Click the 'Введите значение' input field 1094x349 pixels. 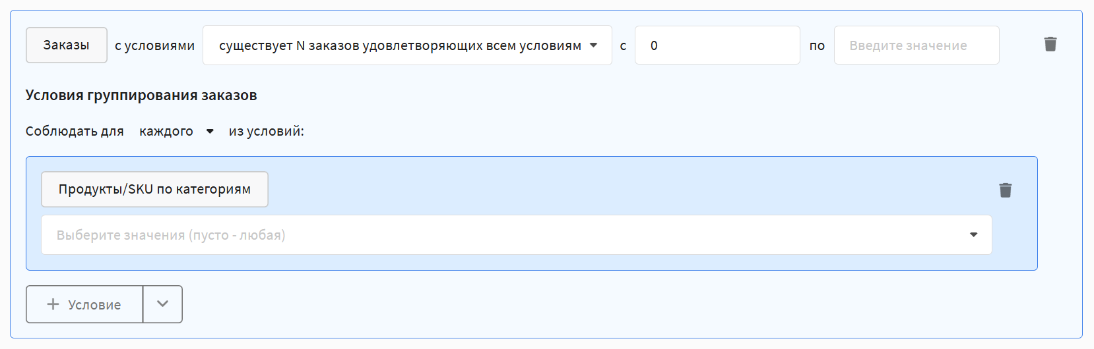click(x=916, y=45)
